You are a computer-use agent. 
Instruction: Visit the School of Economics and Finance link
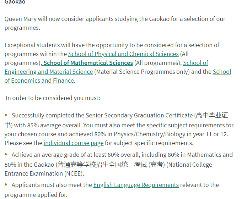(x=39, y=81)
